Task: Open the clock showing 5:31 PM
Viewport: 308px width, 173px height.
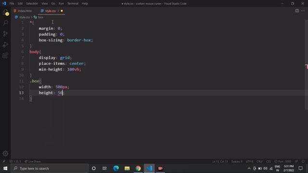Action: pos(289,168)
